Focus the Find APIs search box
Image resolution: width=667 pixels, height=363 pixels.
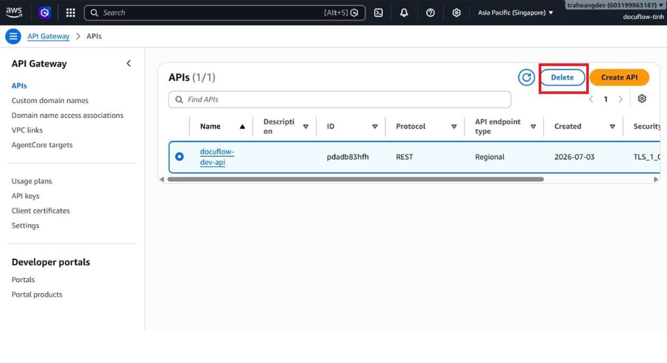point(340,100)
